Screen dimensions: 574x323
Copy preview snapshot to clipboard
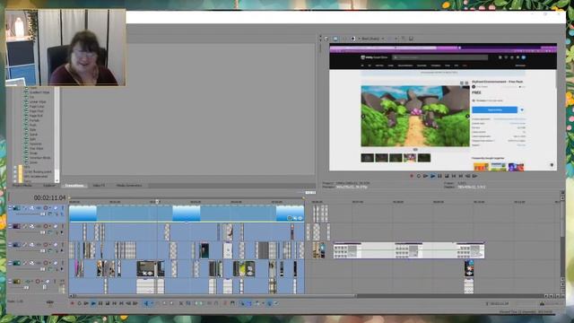404,39
